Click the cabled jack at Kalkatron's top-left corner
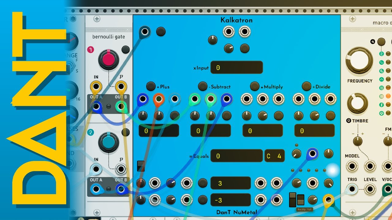This screenshot has height=220, width=392. pos(145,31)
